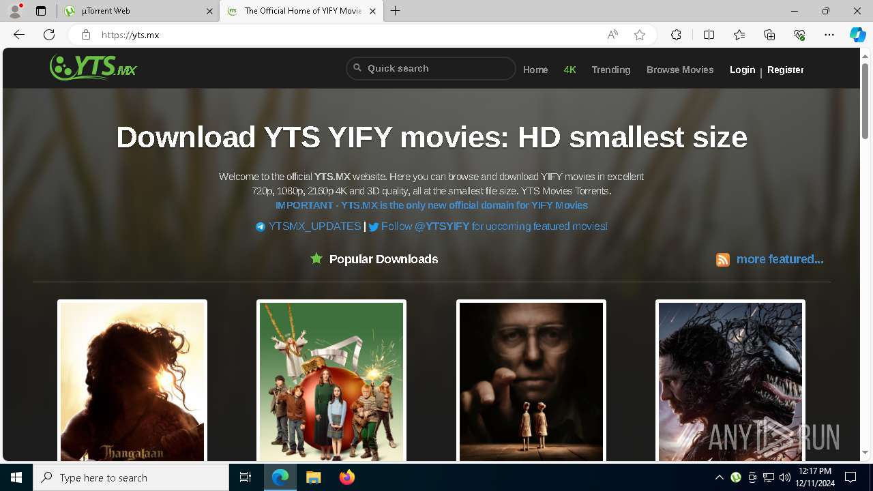Open the tab actions menu icon

41,11
